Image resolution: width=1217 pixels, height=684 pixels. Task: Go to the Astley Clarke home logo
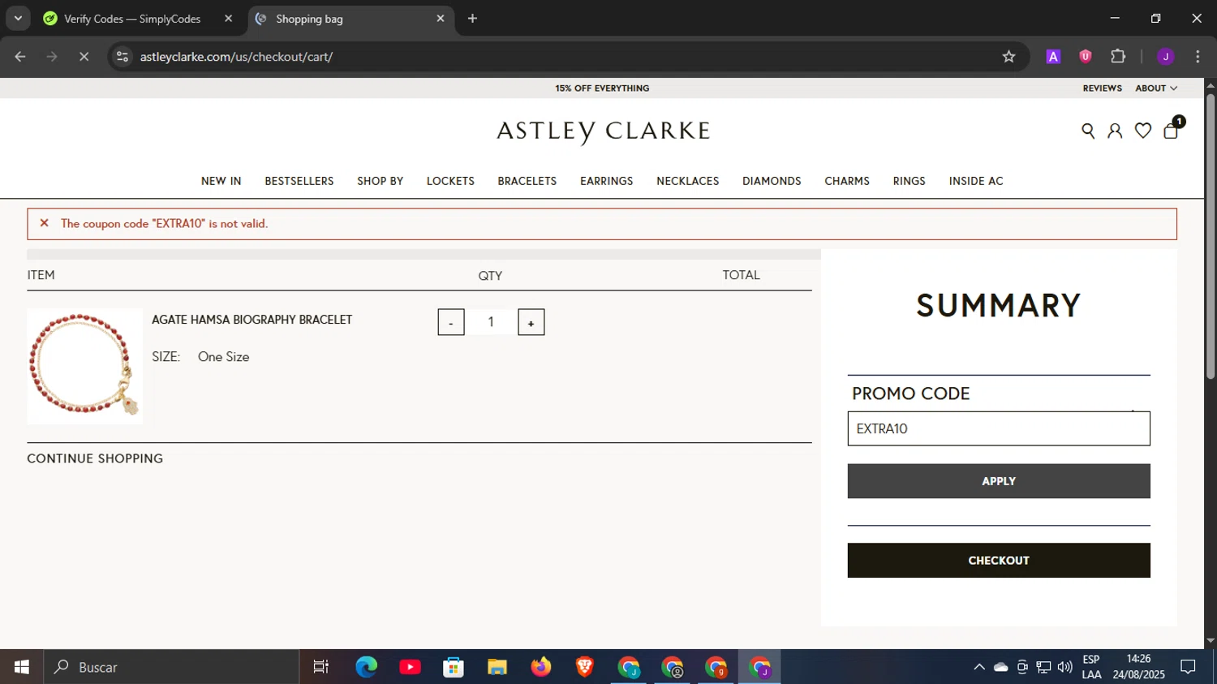tap(604, 131)
